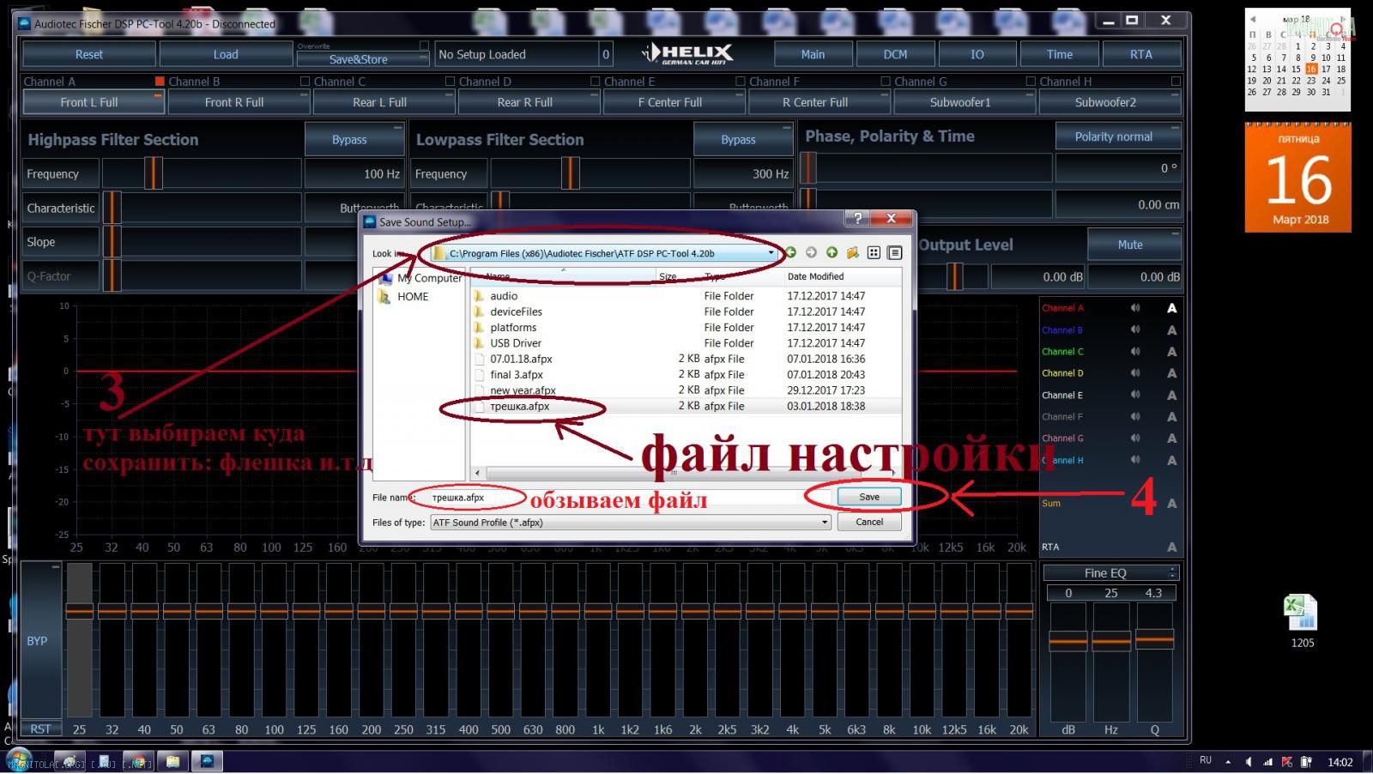Expand the Look in path dropdown

(x=771, y=253)
